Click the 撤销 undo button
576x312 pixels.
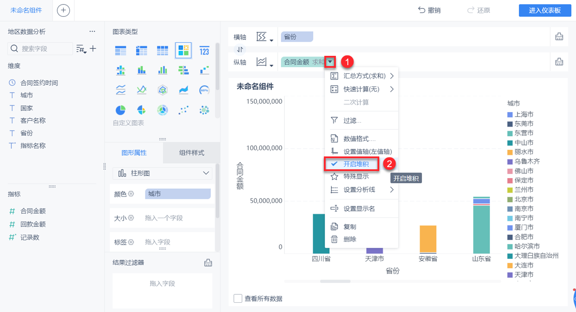(x=429, y=10)
